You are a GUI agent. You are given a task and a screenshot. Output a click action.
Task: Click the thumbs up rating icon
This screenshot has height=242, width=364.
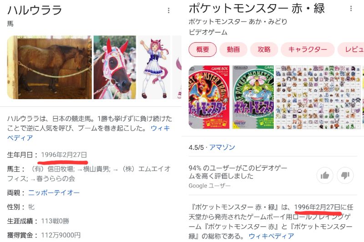[325, 176]
